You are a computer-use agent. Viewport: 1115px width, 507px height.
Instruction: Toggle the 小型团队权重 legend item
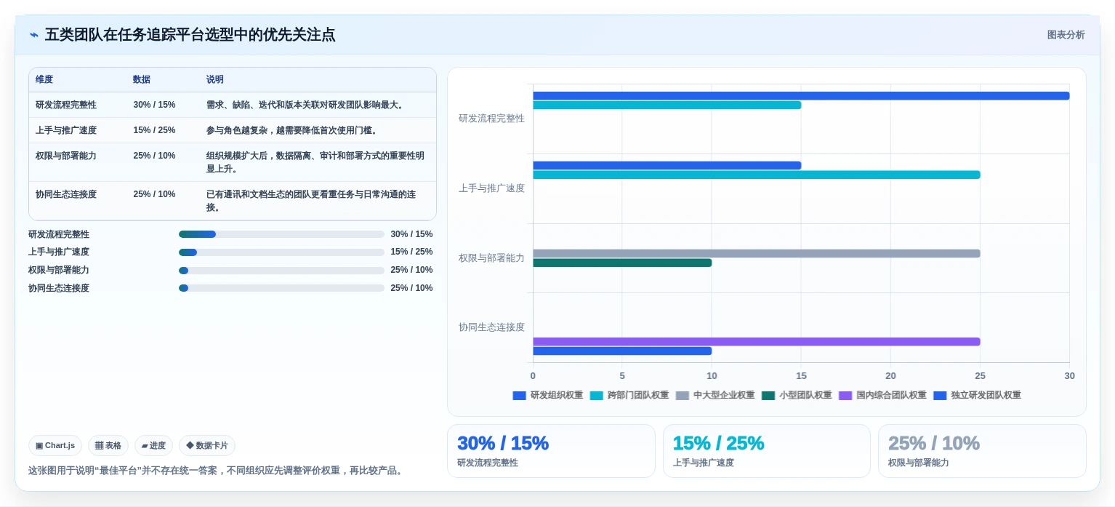click(x=797, y=395)
